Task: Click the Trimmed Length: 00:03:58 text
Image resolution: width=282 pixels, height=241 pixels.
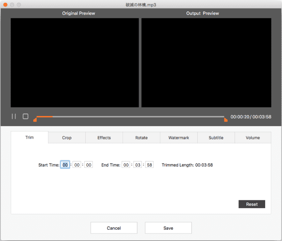Action: tap(187, 165)
